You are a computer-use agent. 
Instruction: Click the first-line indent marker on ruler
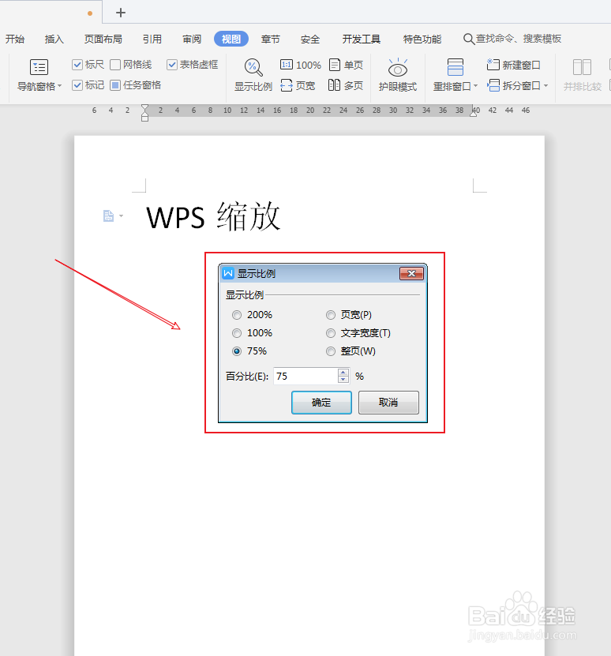[144, 107]
